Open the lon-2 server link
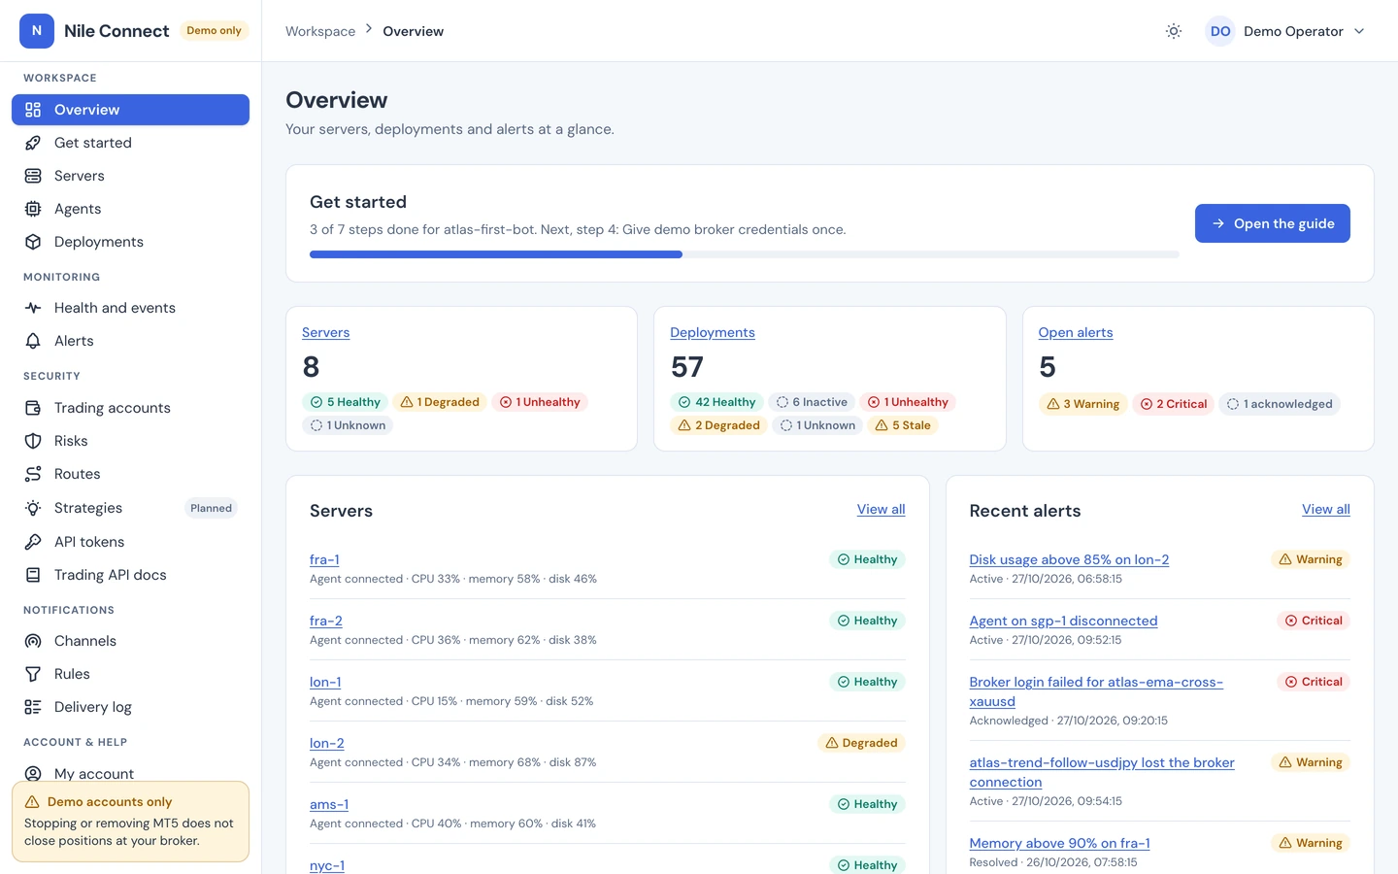The image size is (1398, 874). coord(327,743)
